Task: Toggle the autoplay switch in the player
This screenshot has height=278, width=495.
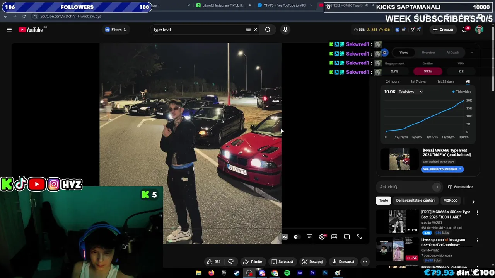Action: (x=297, y=237)
